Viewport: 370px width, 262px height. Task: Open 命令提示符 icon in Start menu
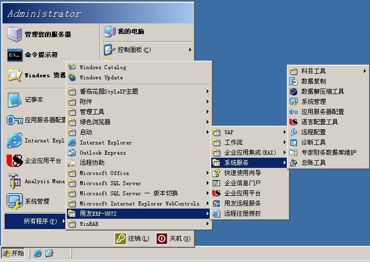15,55
